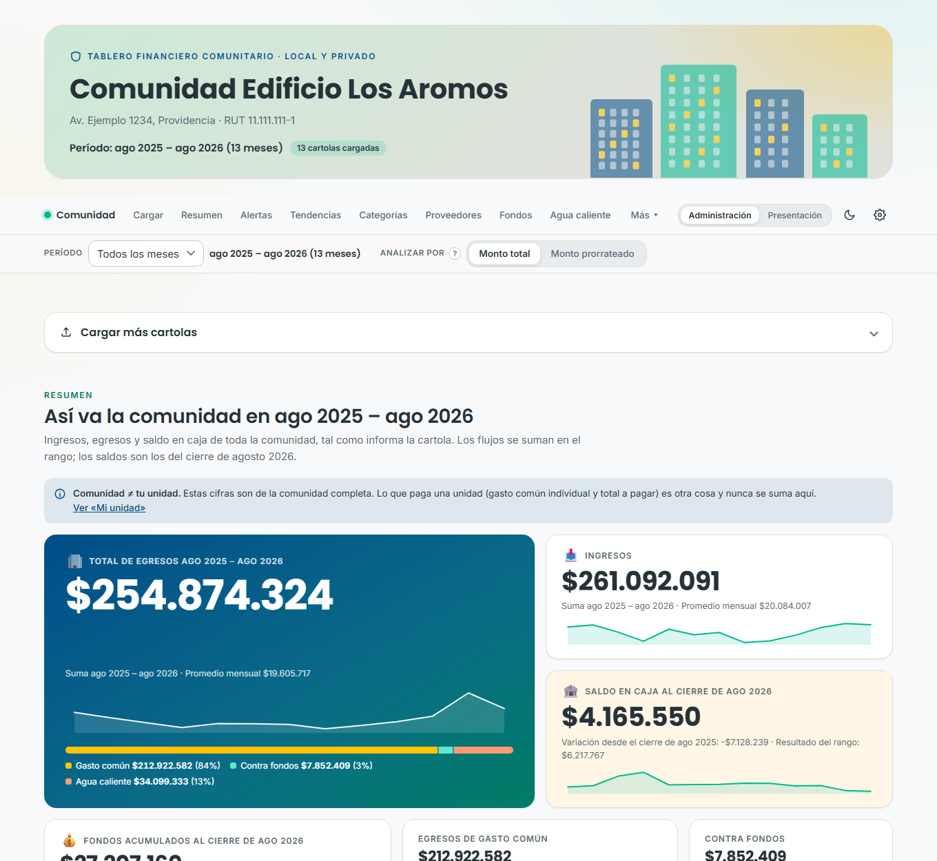Click the $261.092.091 ingresos amount
937x861 pixels.
(x=641, y=581)
